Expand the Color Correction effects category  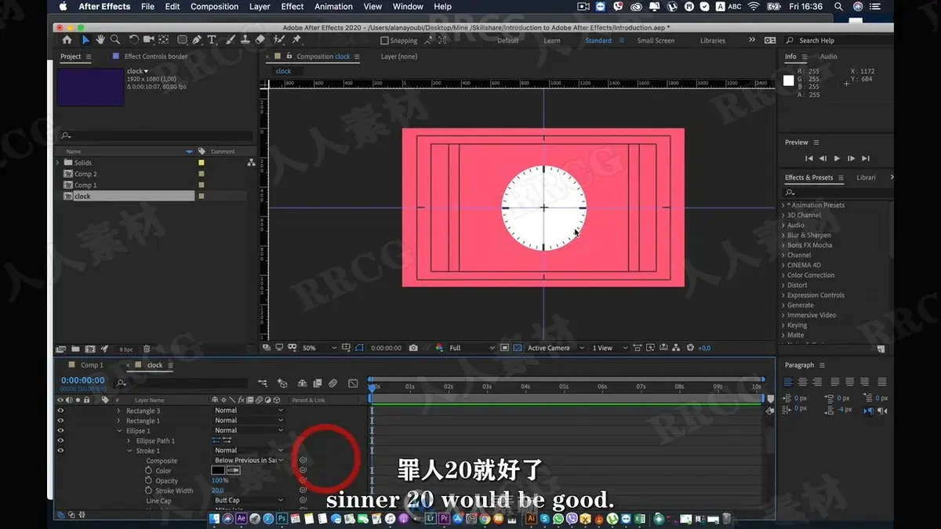coord(811,275)
